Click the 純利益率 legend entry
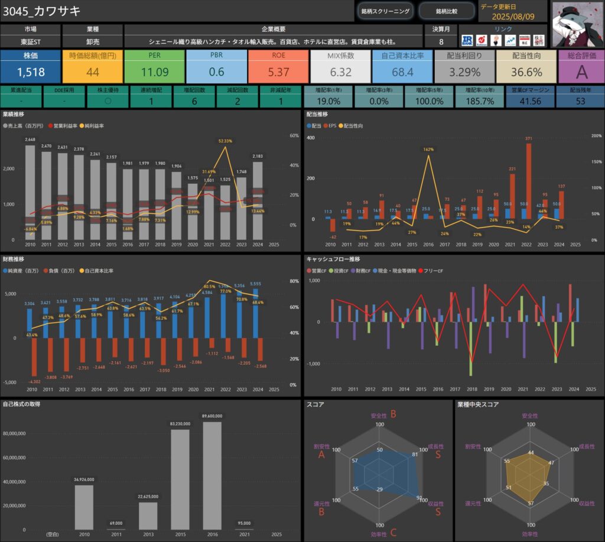605x542 pixels. point(92,126)
